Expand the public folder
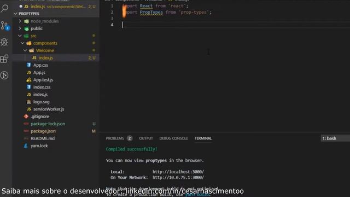The width and height of the screenshot is (350, 197). point(20,28)
